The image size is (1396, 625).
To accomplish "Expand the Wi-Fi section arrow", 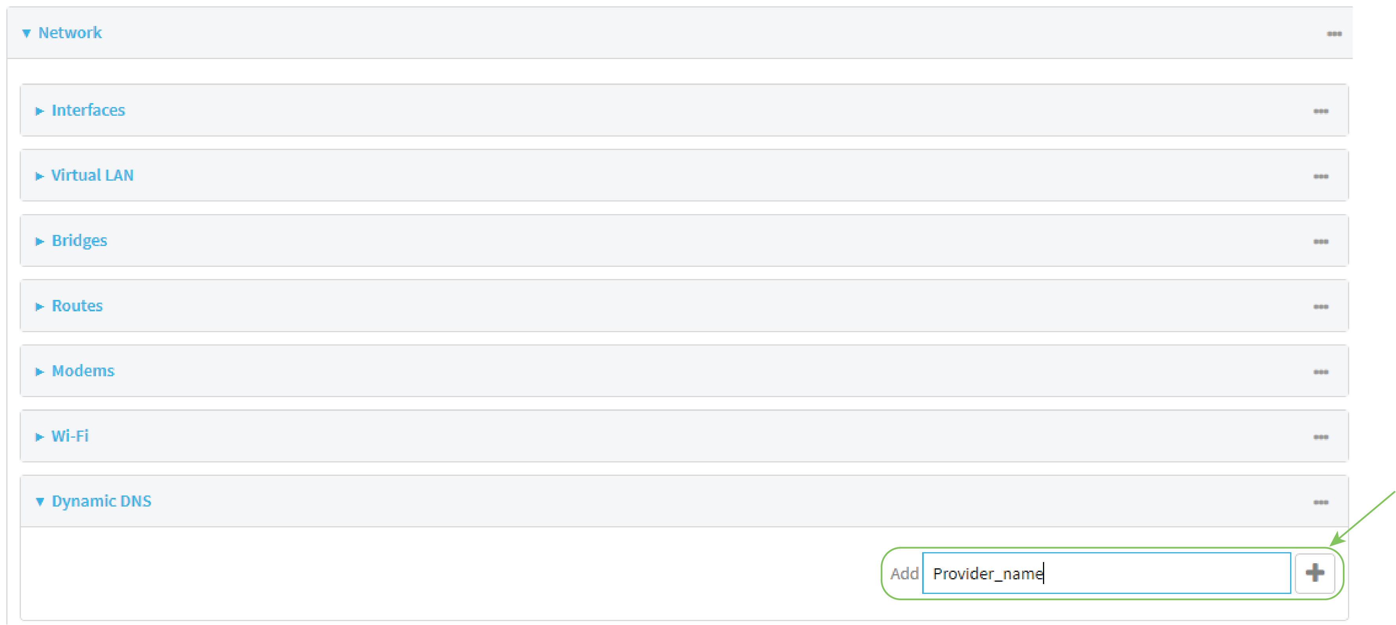I will coord(40,437).
